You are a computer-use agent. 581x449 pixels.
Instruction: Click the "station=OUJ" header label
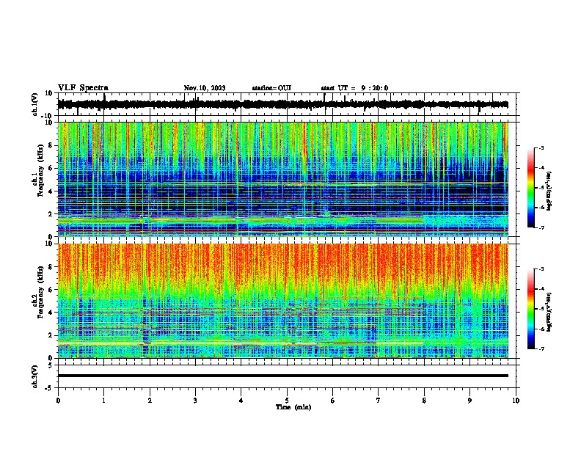pyautogui.click(x=271, y=88)
